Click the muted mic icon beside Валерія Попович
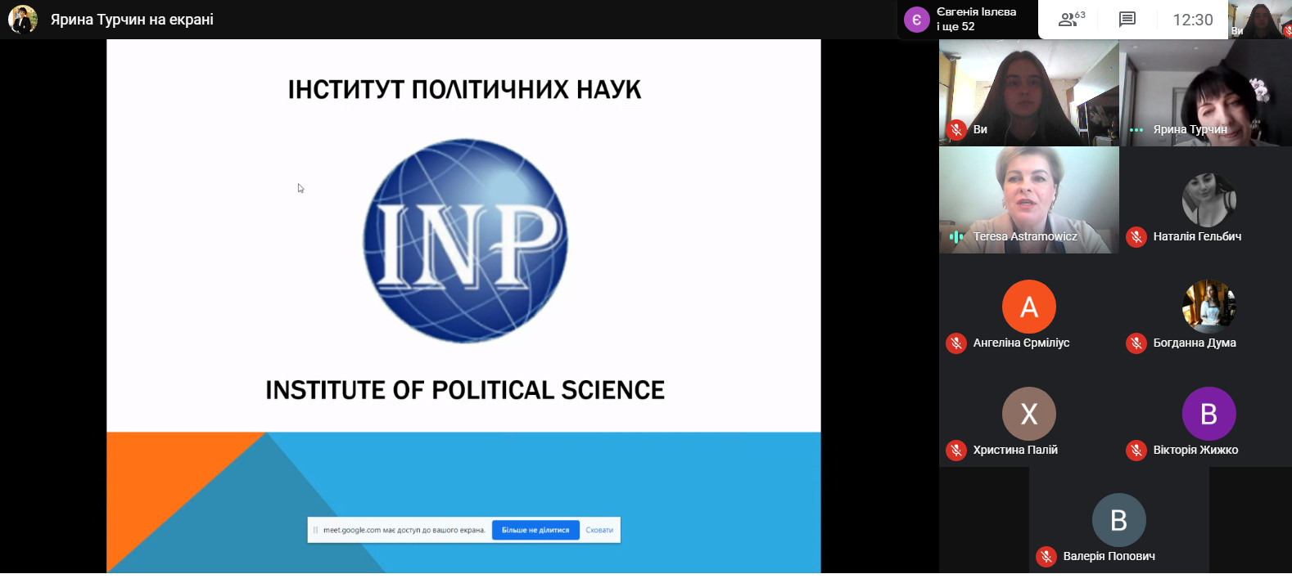This screenshot has width=1292, height=583. [1046, 557]
